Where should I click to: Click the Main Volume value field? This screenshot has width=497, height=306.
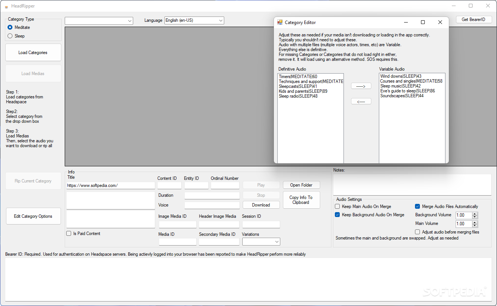tap(464, 224)
